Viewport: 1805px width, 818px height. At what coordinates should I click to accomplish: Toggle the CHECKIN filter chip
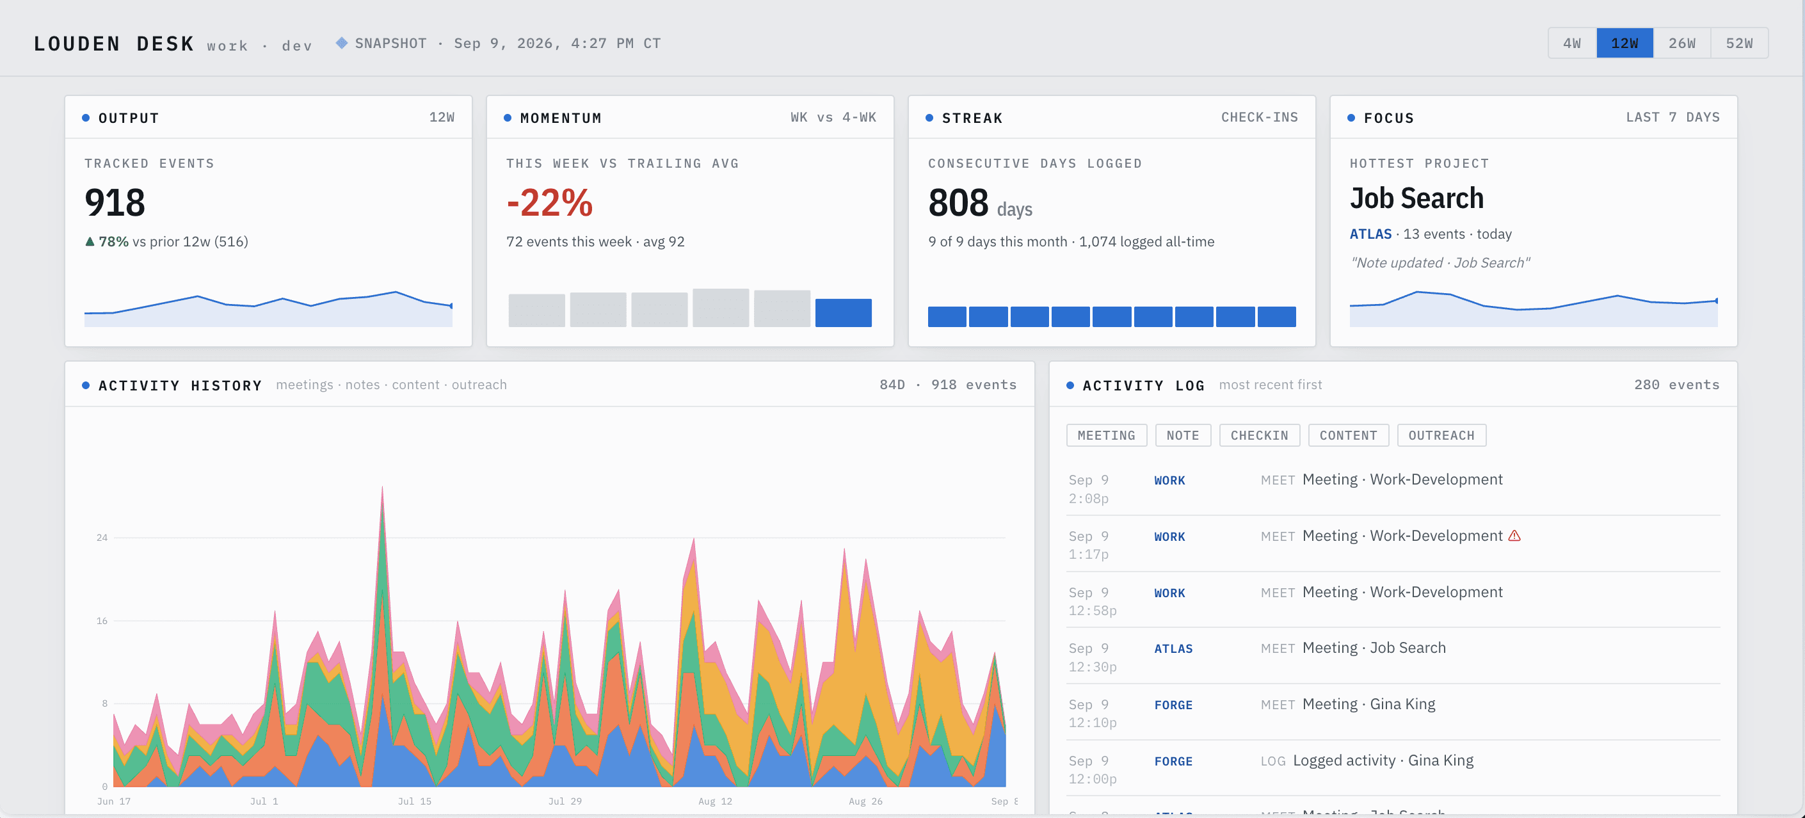click(1258, 435)
